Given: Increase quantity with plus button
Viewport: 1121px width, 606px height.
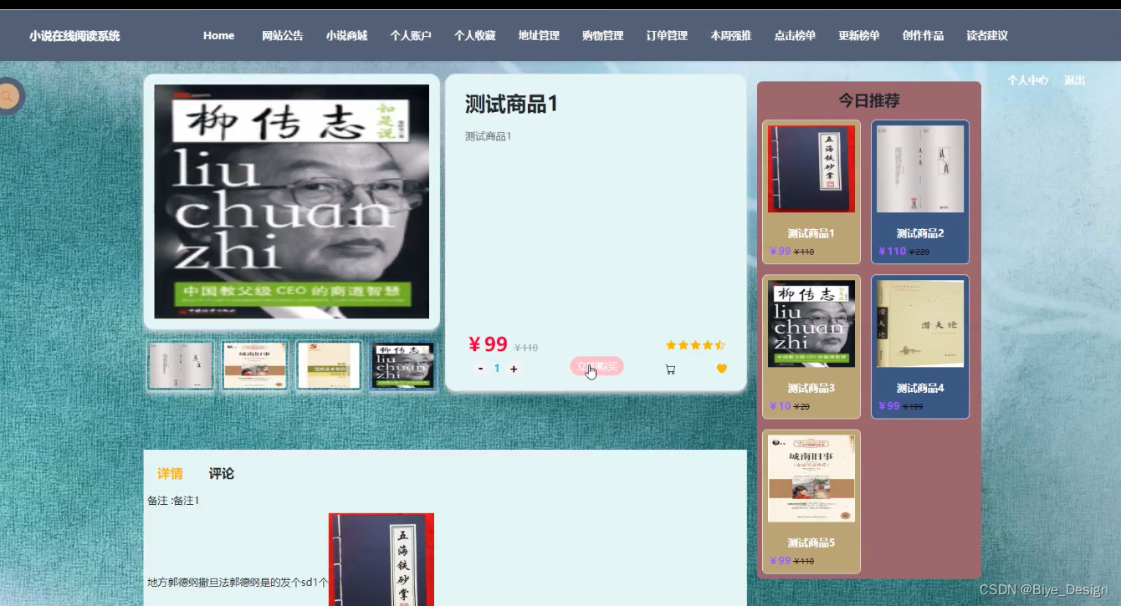Looking at the screenshot, I should tap(514, 369).
